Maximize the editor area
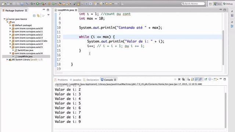 coord(225,10)
